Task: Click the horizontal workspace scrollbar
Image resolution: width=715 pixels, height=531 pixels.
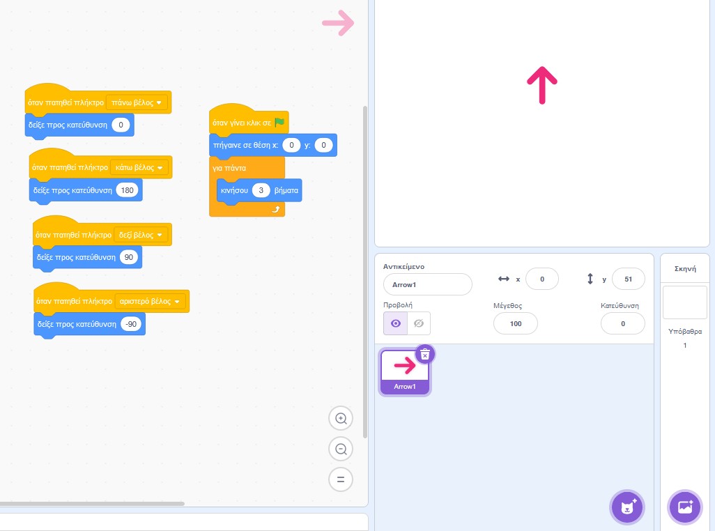Action: point(92,504)
